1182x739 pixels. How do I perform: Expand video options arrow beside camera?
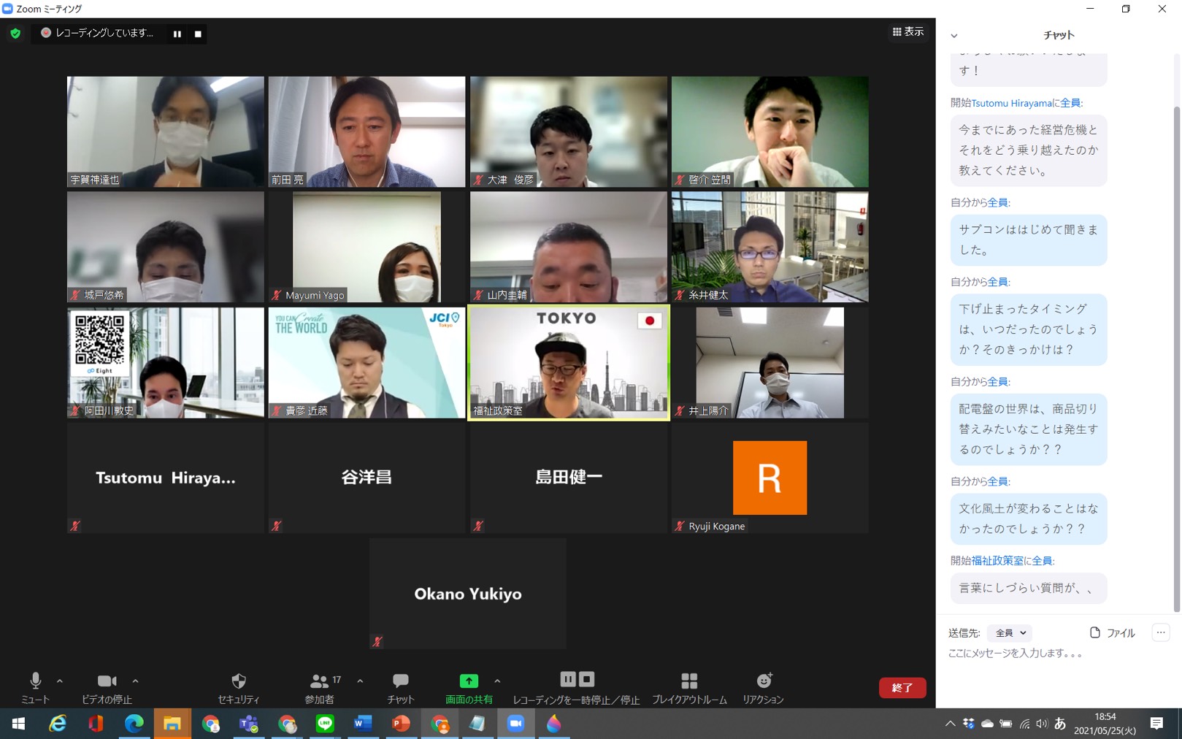(135, 681)
